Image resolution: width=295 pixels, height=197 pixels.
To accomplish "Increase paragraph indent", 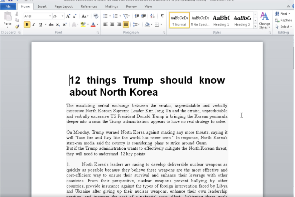I will tap(144, 16).
